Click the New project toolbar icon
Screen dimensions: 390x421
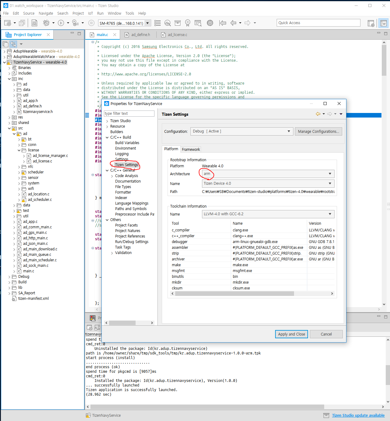click(x=8, y=23)
